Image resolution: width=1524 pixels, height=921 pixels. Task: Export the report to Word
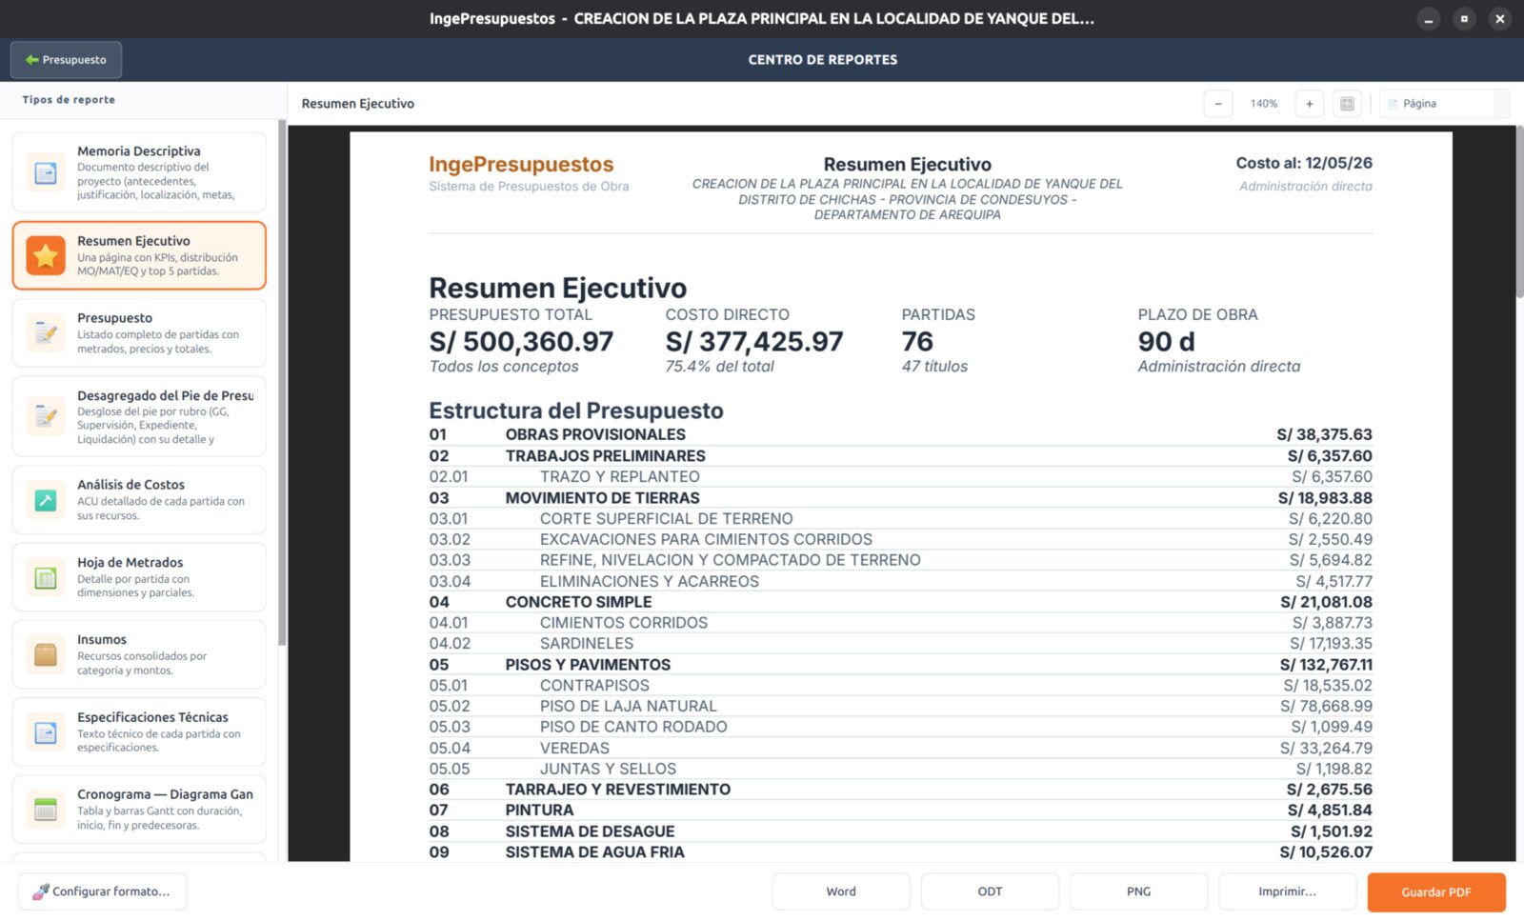point(841,891)
